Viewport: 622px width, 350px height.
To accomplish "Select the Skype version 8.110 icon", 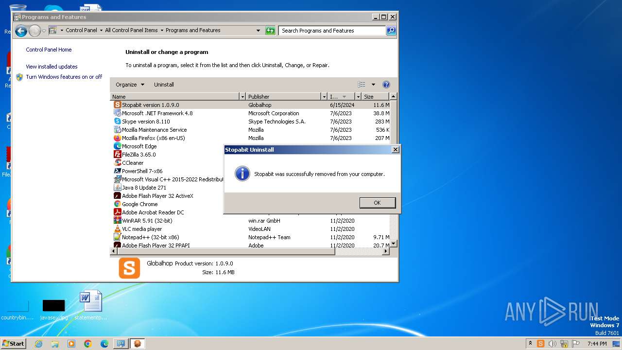I will pos(117,122).
